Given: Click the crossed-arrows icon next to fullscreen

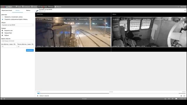Looking at the screenshot, I should point(181,96).
